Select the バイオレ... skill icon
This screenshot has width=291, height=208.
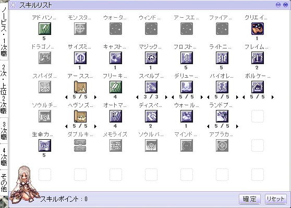coord(222,87)
